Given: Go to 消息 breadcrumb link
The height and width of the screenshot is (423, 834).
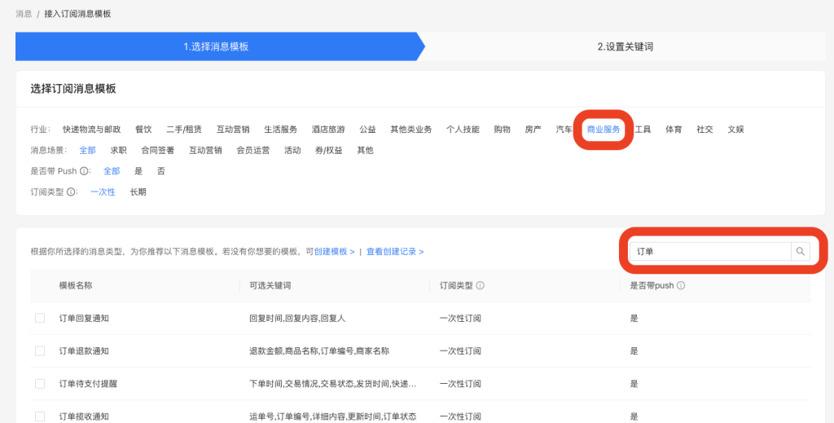Looking at the screenshot, I should click(24, 14).
